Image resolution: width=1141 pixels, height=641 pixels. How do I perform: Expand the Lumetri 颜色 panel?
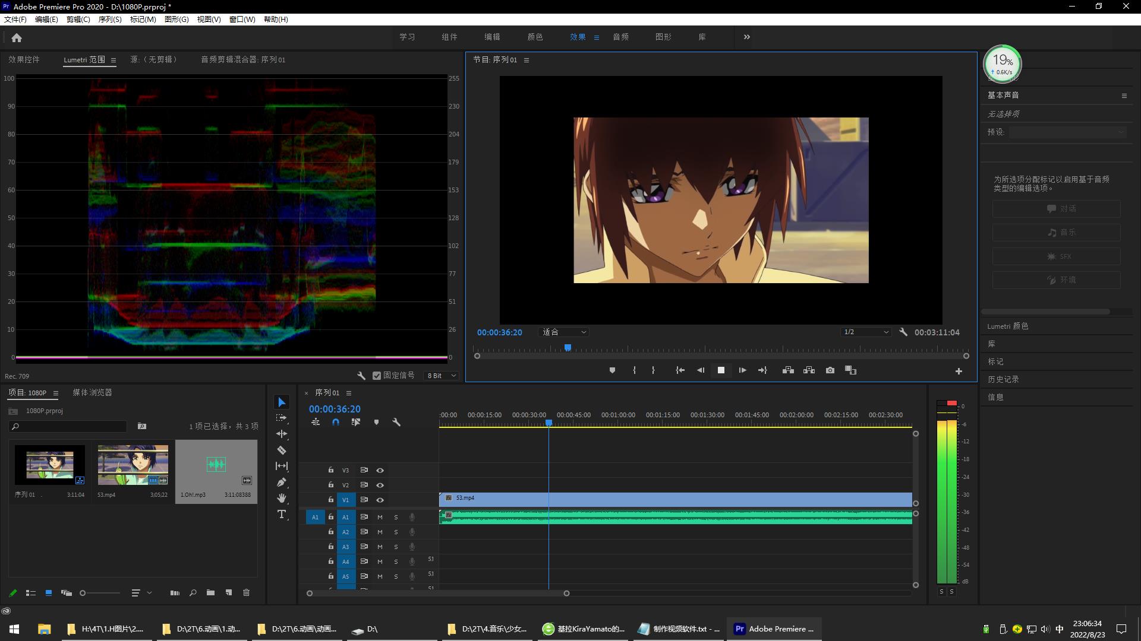coord(1008,326)
